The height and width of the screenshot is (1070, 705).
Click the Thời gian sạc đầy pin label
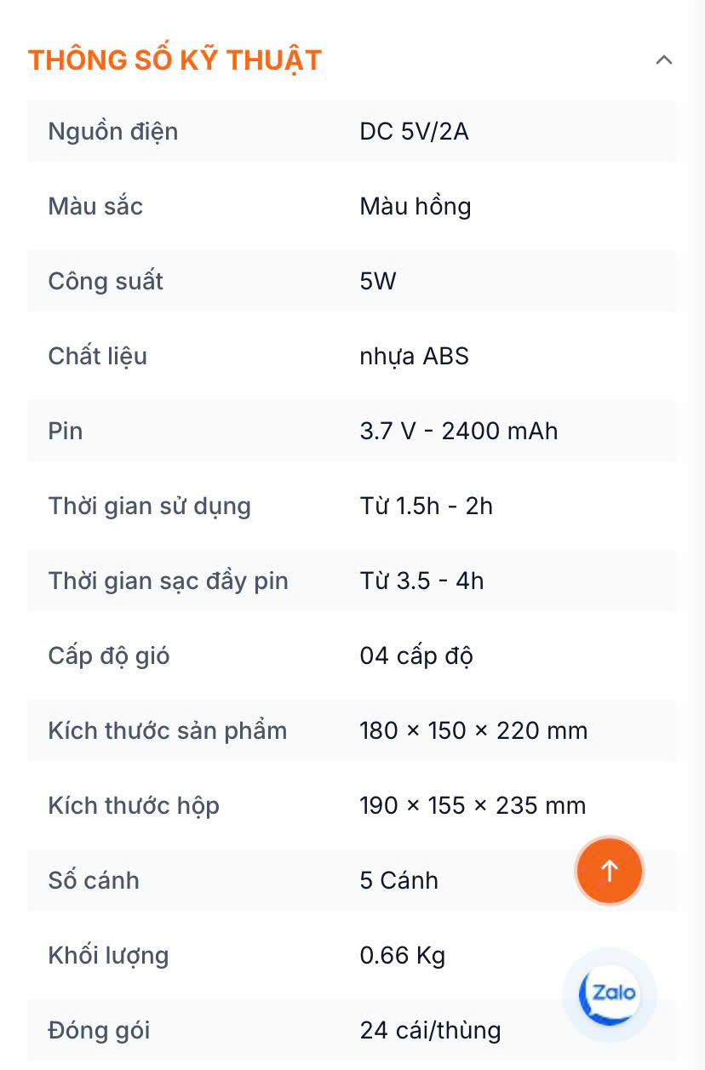tap(169, 581)
